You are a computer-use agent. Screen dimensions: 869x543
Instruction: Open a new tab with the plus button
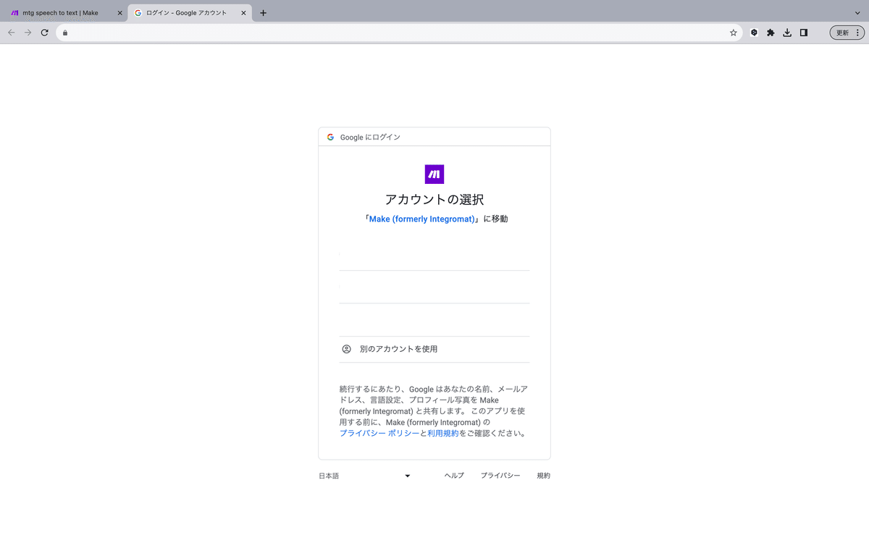(263, 13)
